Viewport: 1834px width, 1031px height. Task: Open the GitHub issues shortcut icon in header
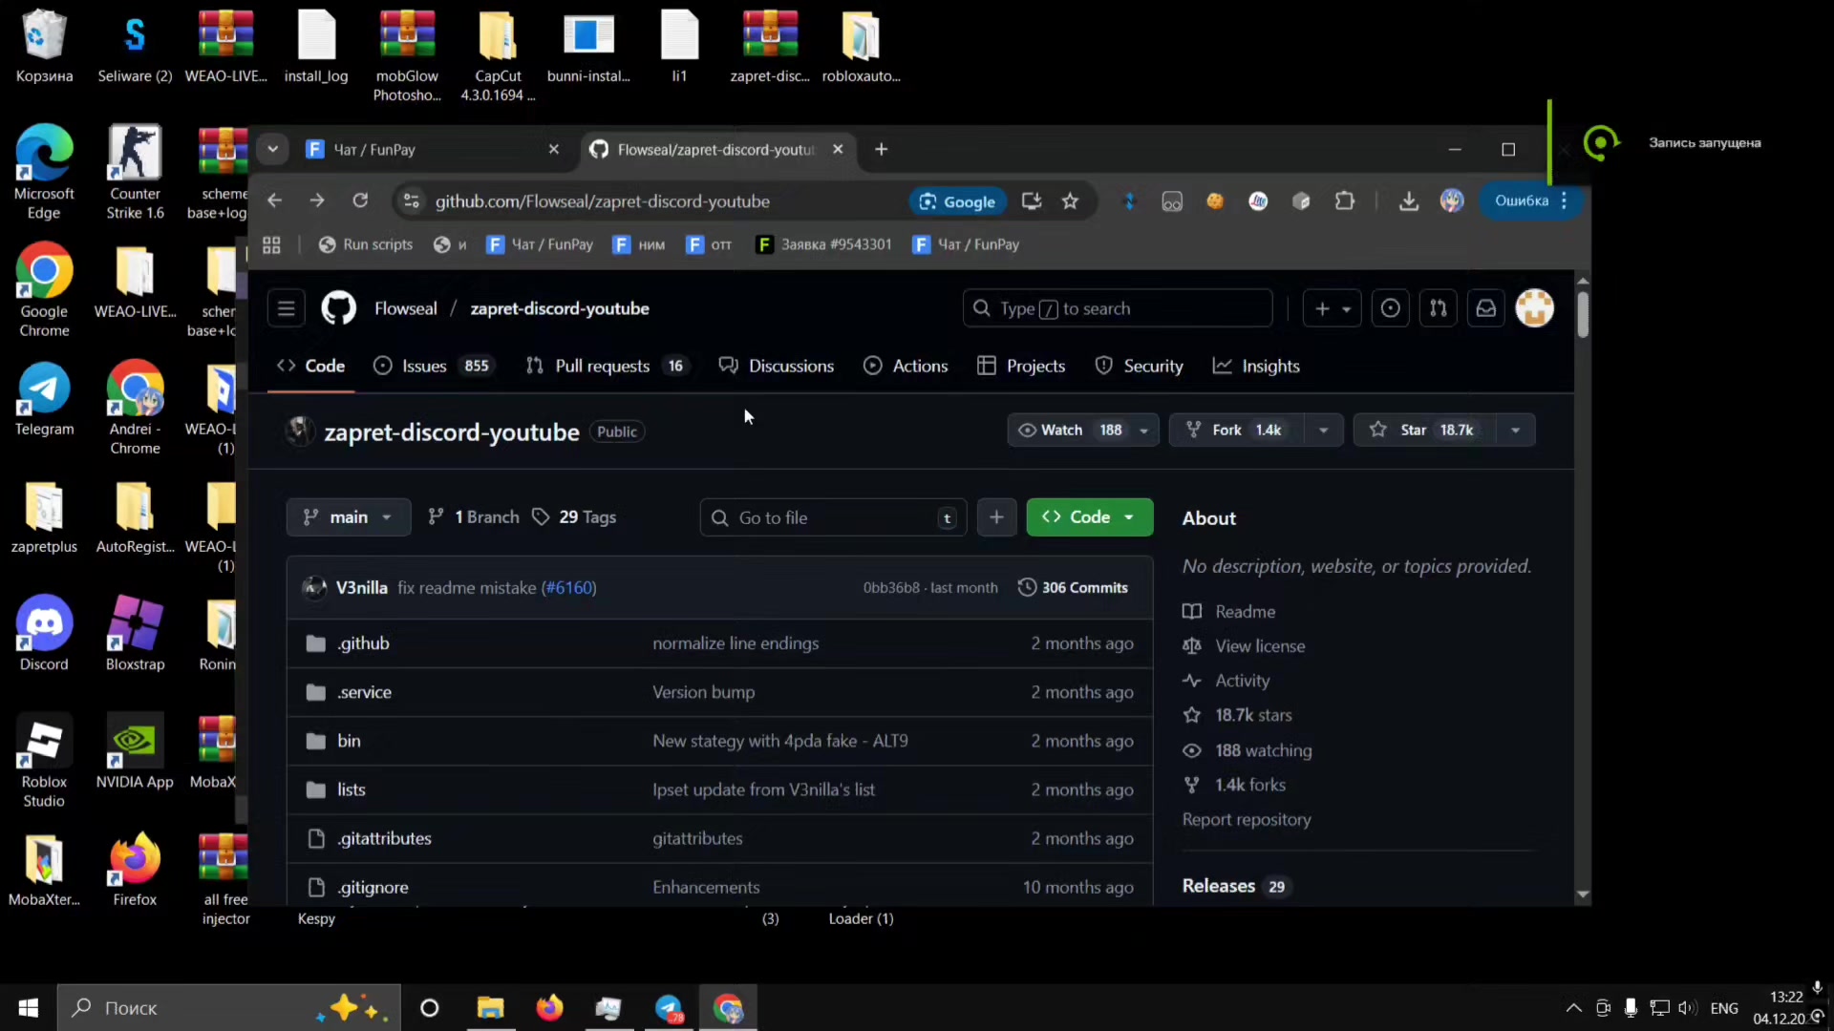coord(1391,308)
